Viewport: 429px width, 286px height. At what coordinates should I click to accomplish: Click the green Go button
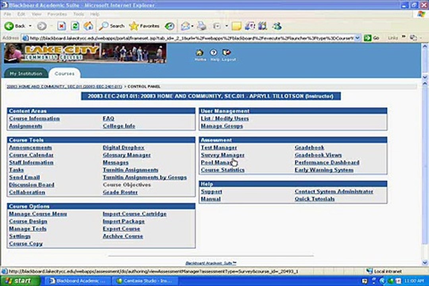click(371, 38)
